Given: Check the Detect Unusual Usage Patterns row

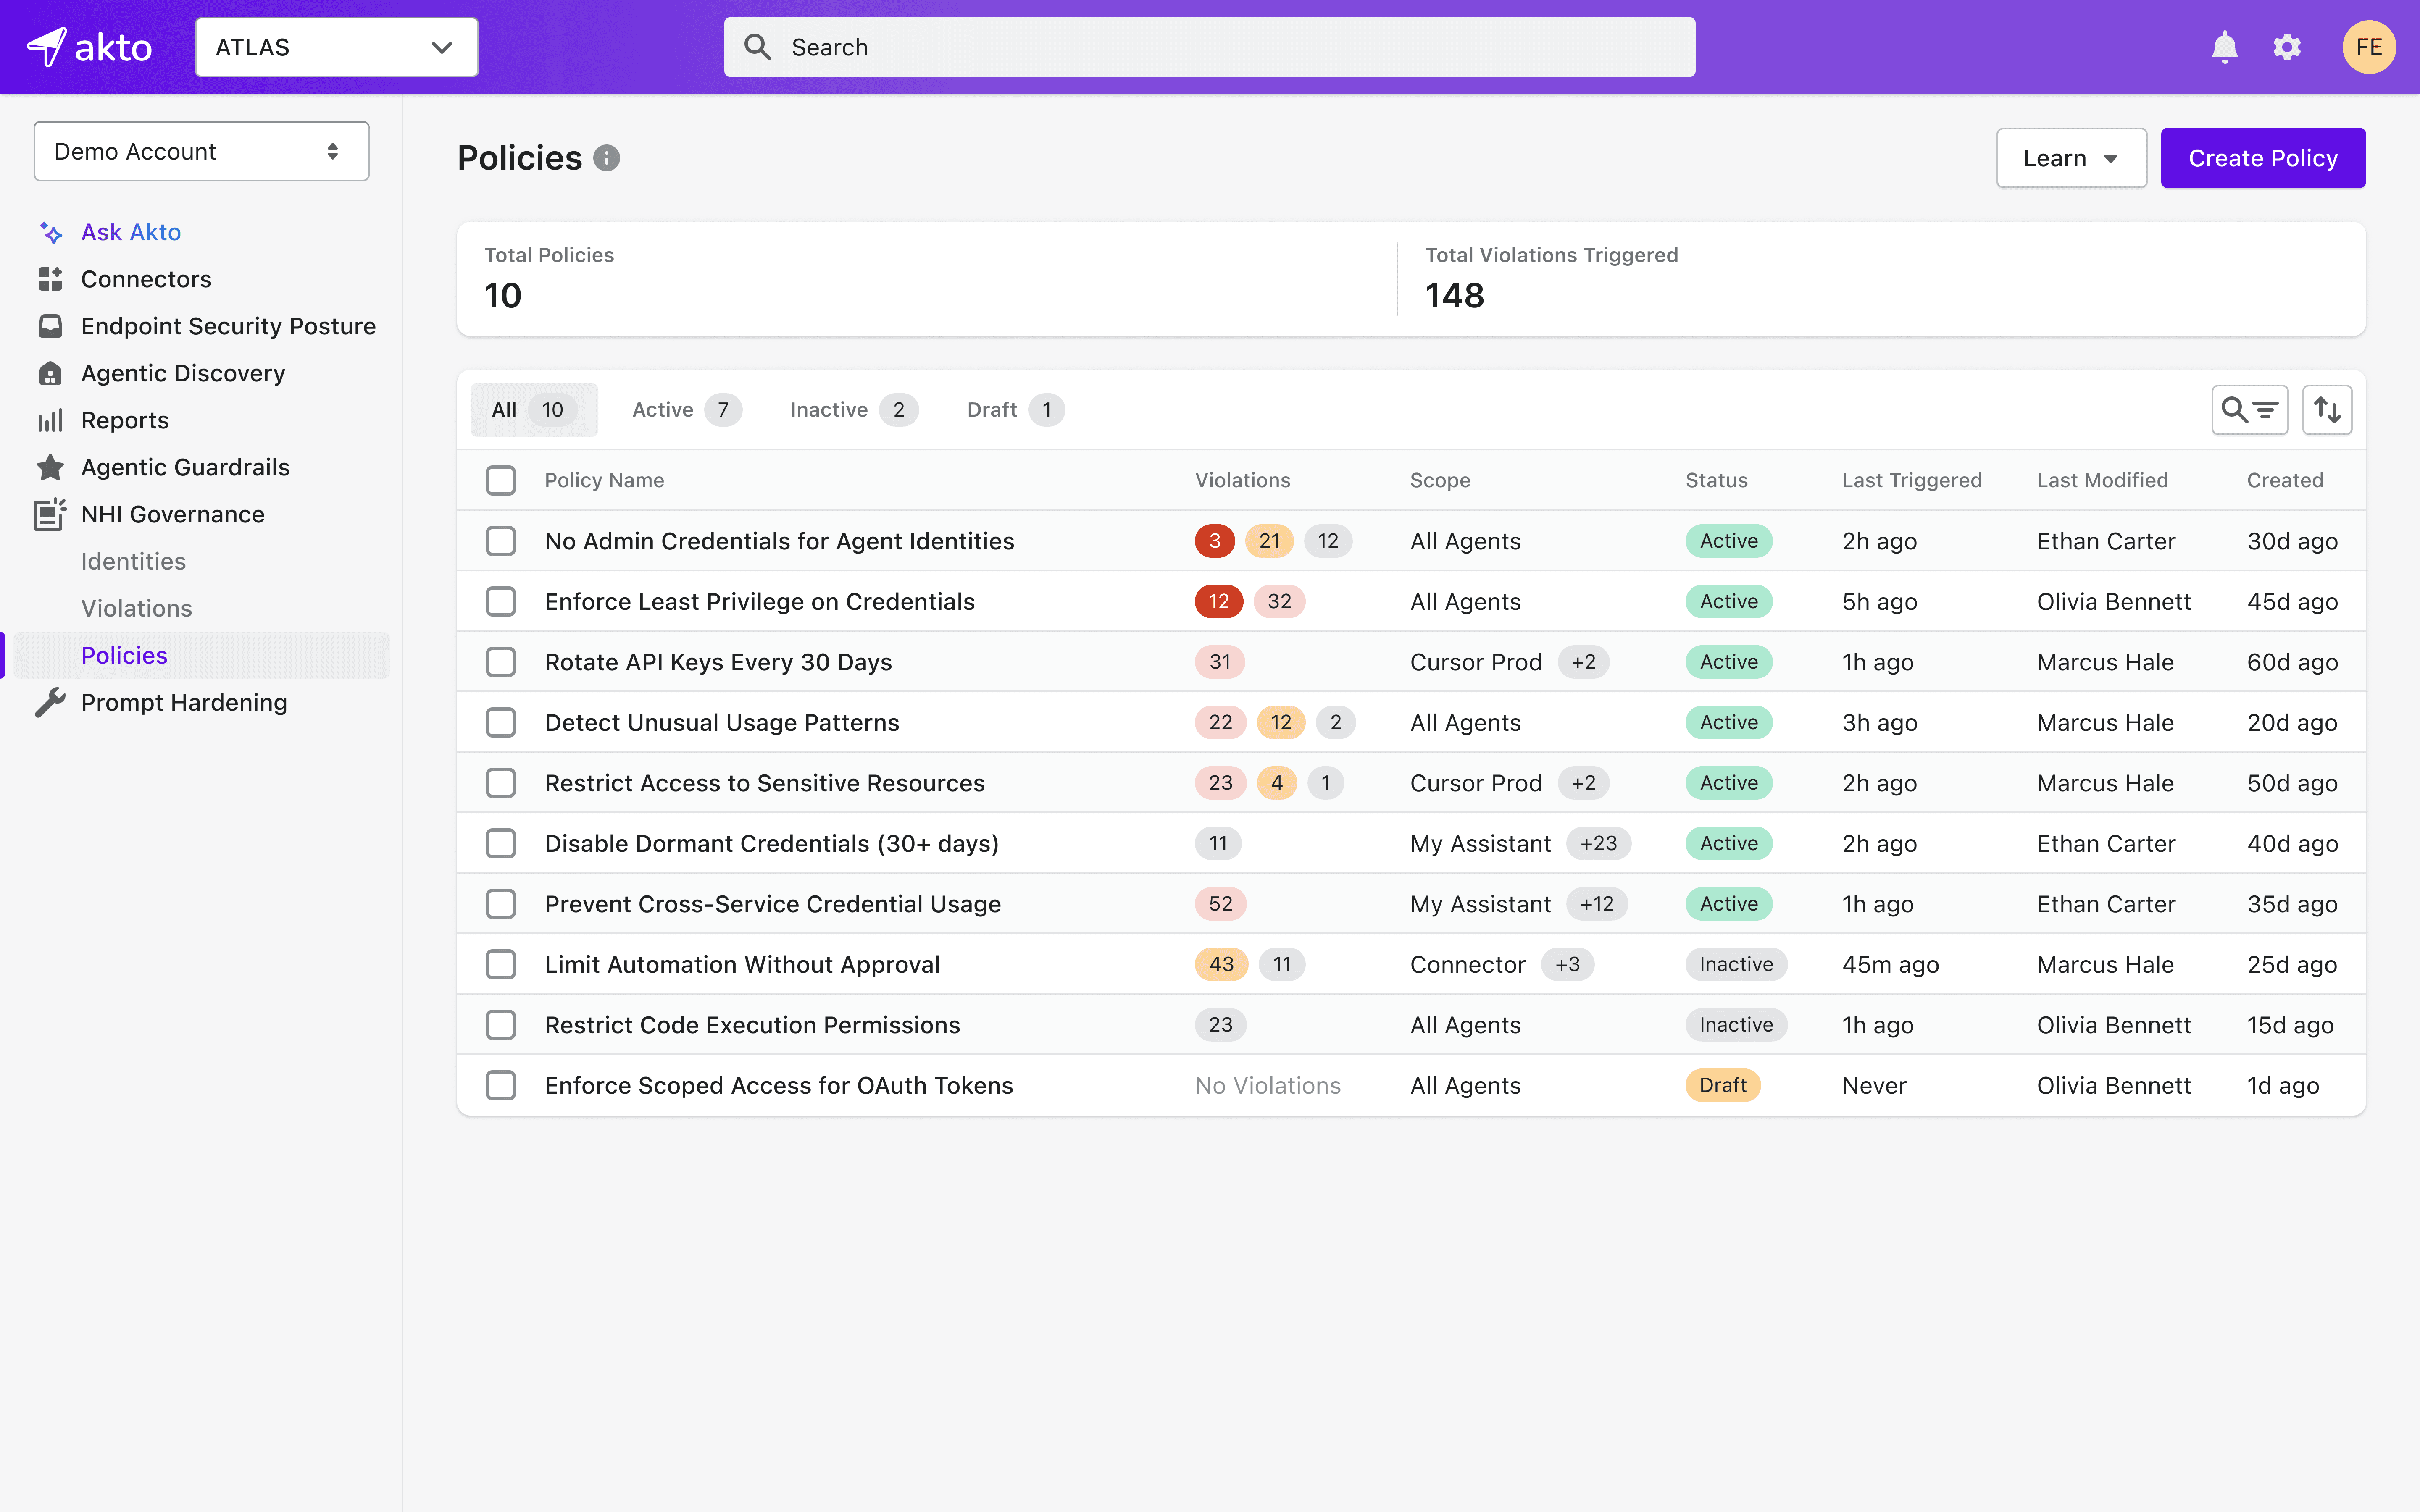Looking at the screenshot, I should 501,722.
